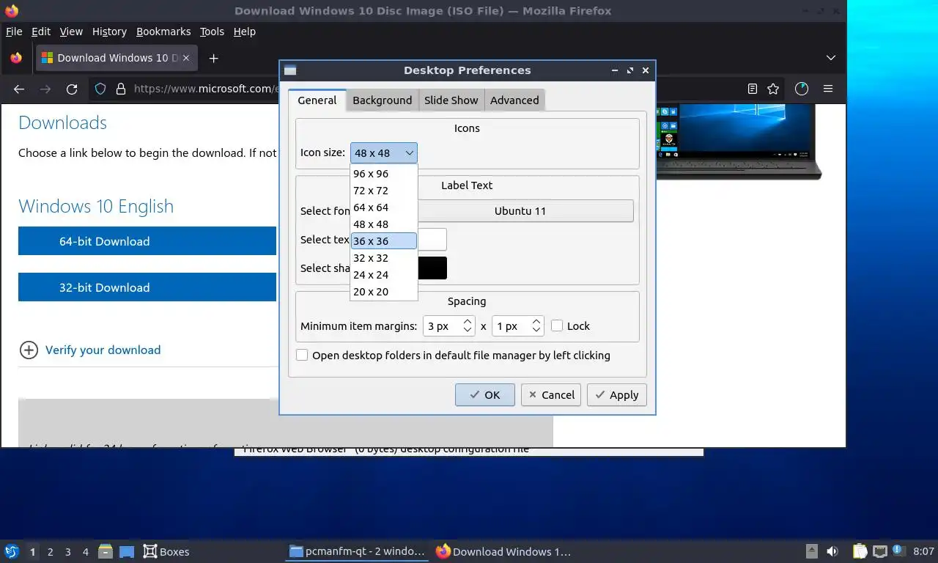Click the network tray icon

pyautogui.click(x=880, y=551)
